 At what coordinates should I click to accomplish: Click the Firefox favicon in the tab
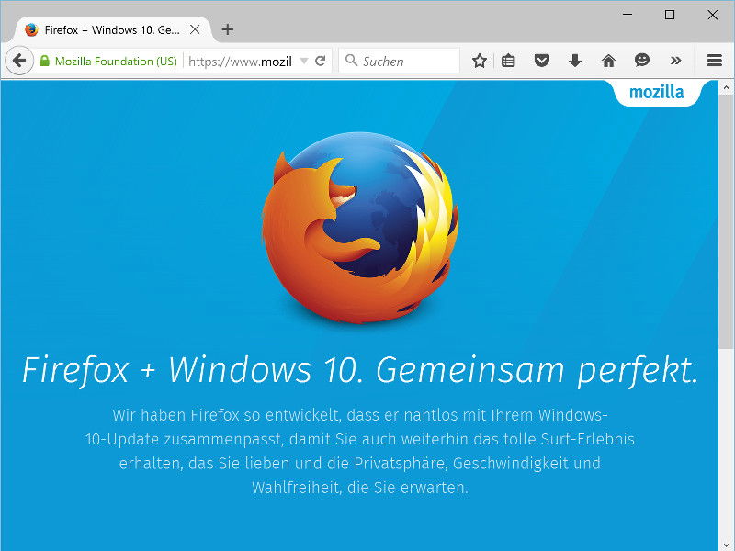click(31, 29)
